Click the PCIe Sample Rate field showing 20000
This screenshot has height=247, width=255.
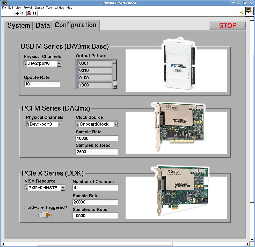(x=95, y=202)
